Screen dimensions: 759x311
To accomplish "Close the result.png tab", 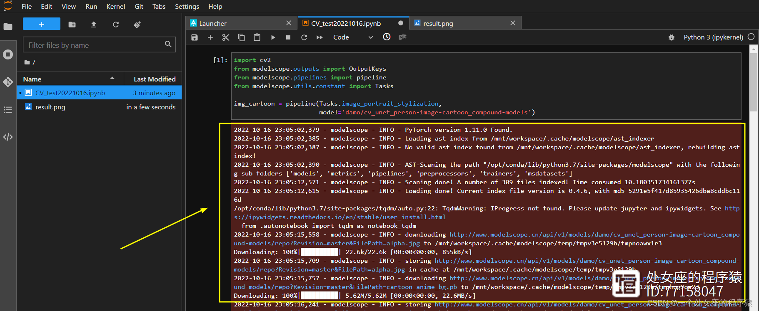I will [513, 23].
